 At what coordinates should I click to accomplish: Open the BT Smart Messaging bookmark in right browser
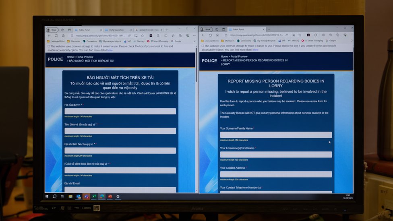point(314,41)
